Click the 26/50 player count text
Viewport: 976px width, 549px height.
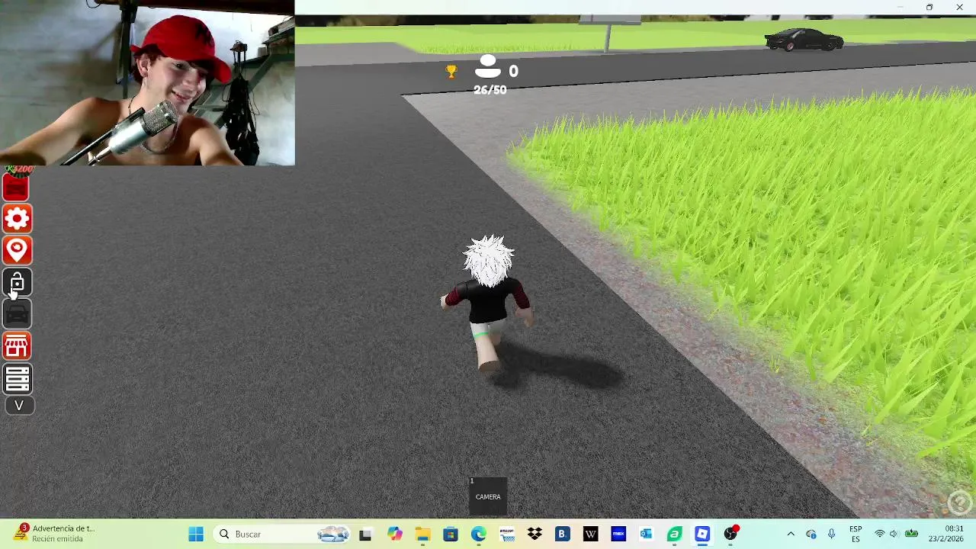tap(490, 90)
